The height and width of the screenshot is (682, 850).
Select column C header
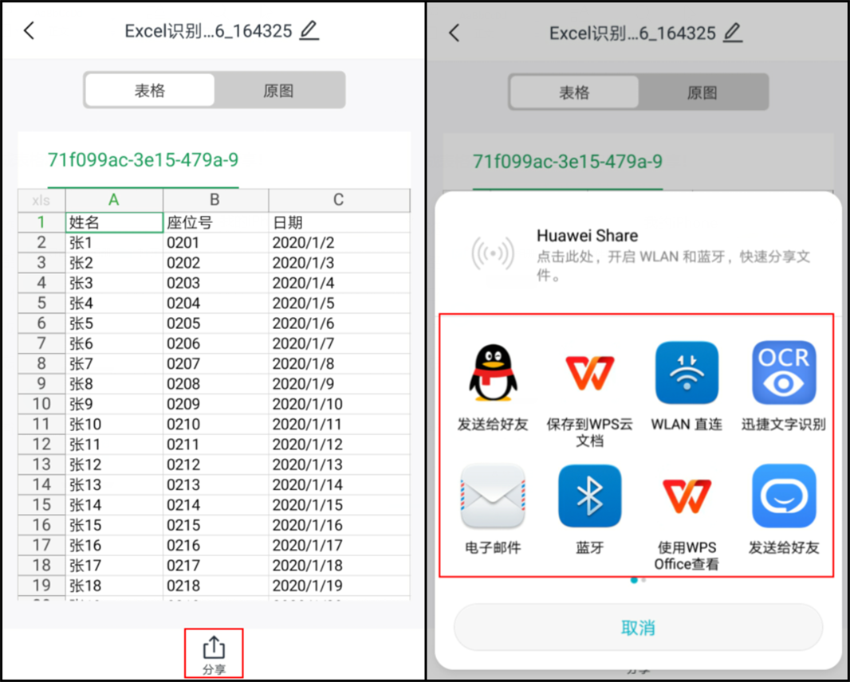click(339, 200)
